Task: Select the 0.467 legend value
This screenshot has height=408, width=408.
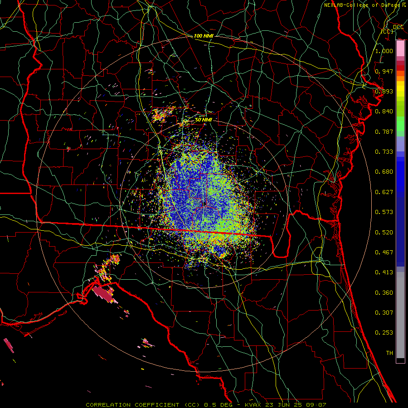Action: point(384,253)
